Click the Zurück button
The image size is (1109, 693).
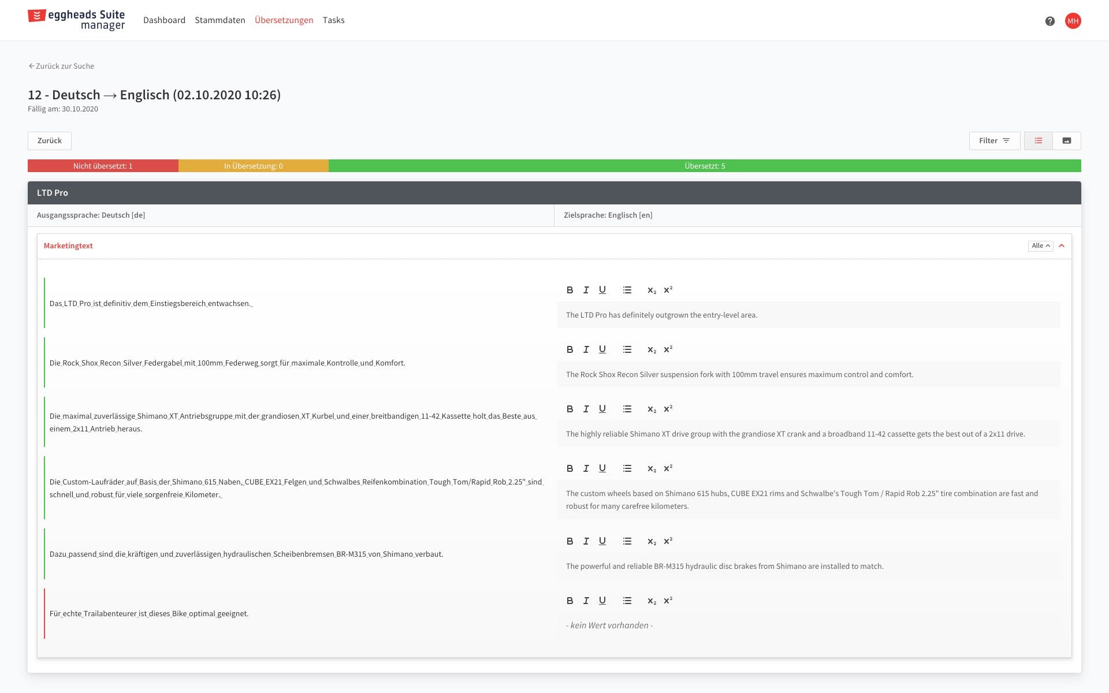(50, 140)
